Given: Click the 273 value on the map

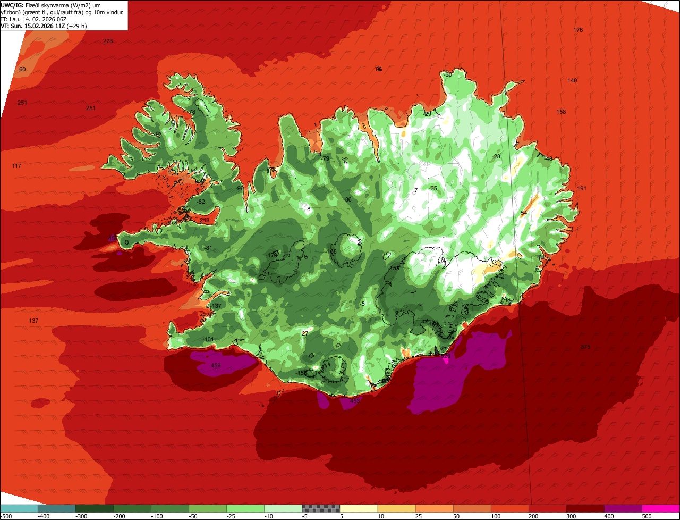Looking at the screenshot, I should (x=108, y=41).
